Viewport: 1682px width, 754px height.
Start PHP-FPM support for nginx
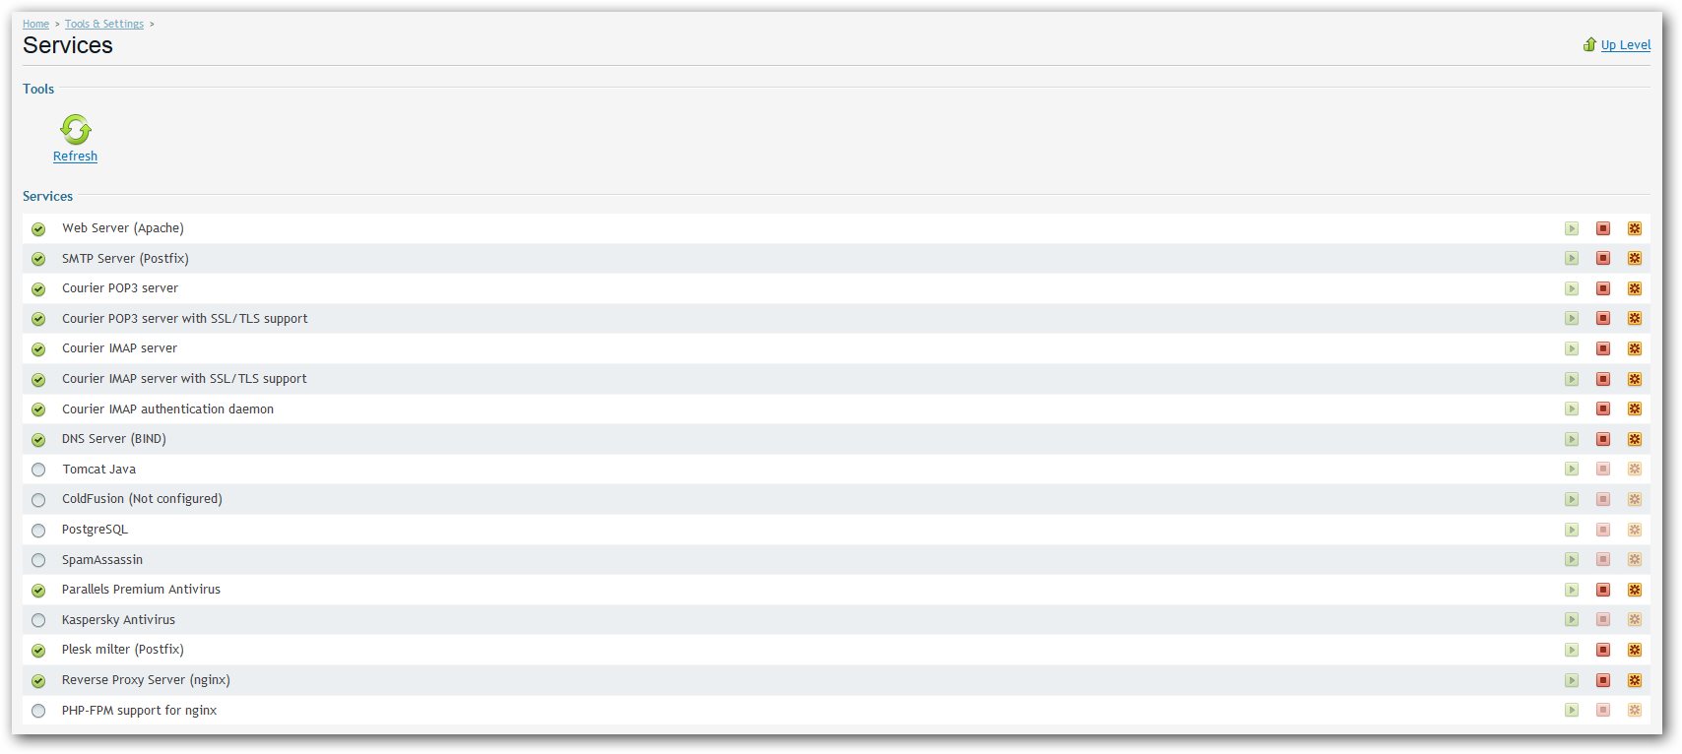pyautogui.click(x=1572, y=711)
